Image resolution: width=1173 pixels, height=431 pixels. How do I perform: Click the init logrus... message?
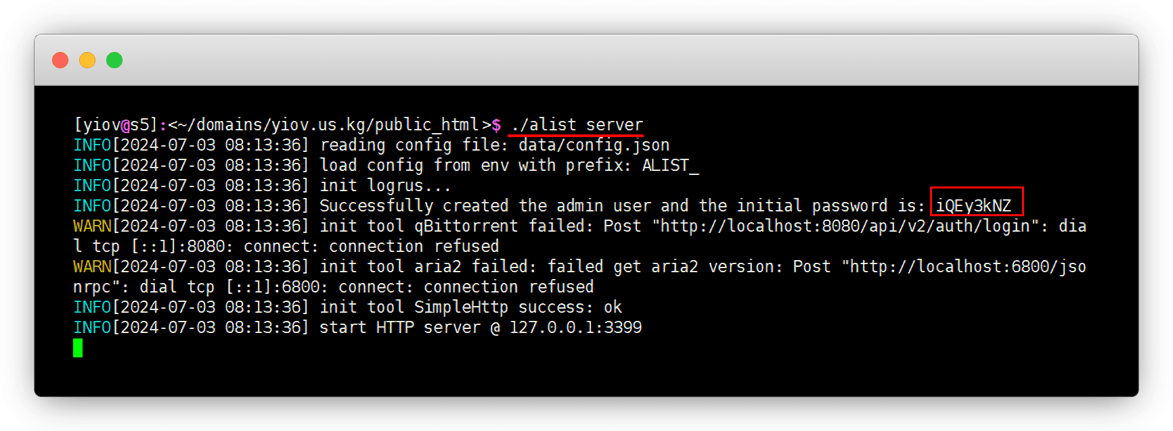point(385,186)
